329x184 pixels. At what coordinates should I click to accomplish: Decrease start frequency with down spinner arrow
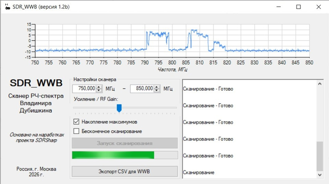pos(99,90)
